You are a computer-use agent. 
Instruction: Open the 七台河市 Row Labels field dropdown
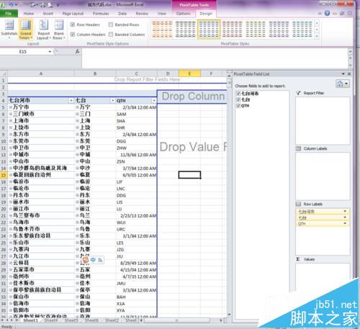click(x=345, y=211)
